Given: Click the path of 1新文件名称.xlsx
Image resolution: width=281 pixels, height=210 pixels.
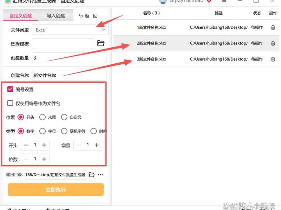Looking at the screenshot, I should click(x=218, y=27).
